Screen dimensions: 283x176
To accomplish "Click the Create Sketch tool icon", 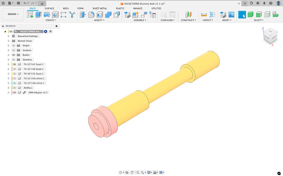I will (x=30, y=15).
